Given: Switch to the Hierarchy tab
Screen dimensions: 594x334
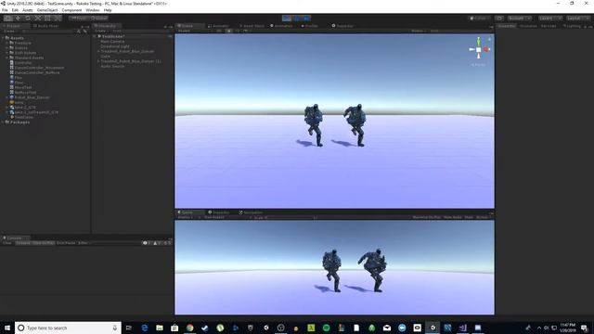Looking at the screenshot, I should pos(106,26).
